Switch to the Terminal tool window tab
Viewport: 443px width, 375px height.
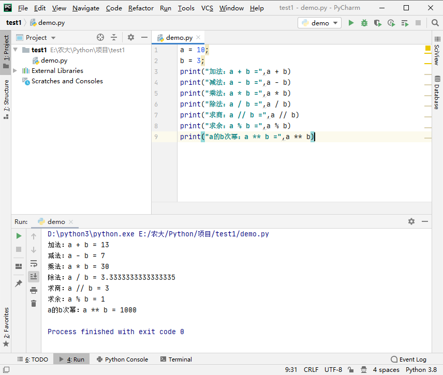click(176, 359)
